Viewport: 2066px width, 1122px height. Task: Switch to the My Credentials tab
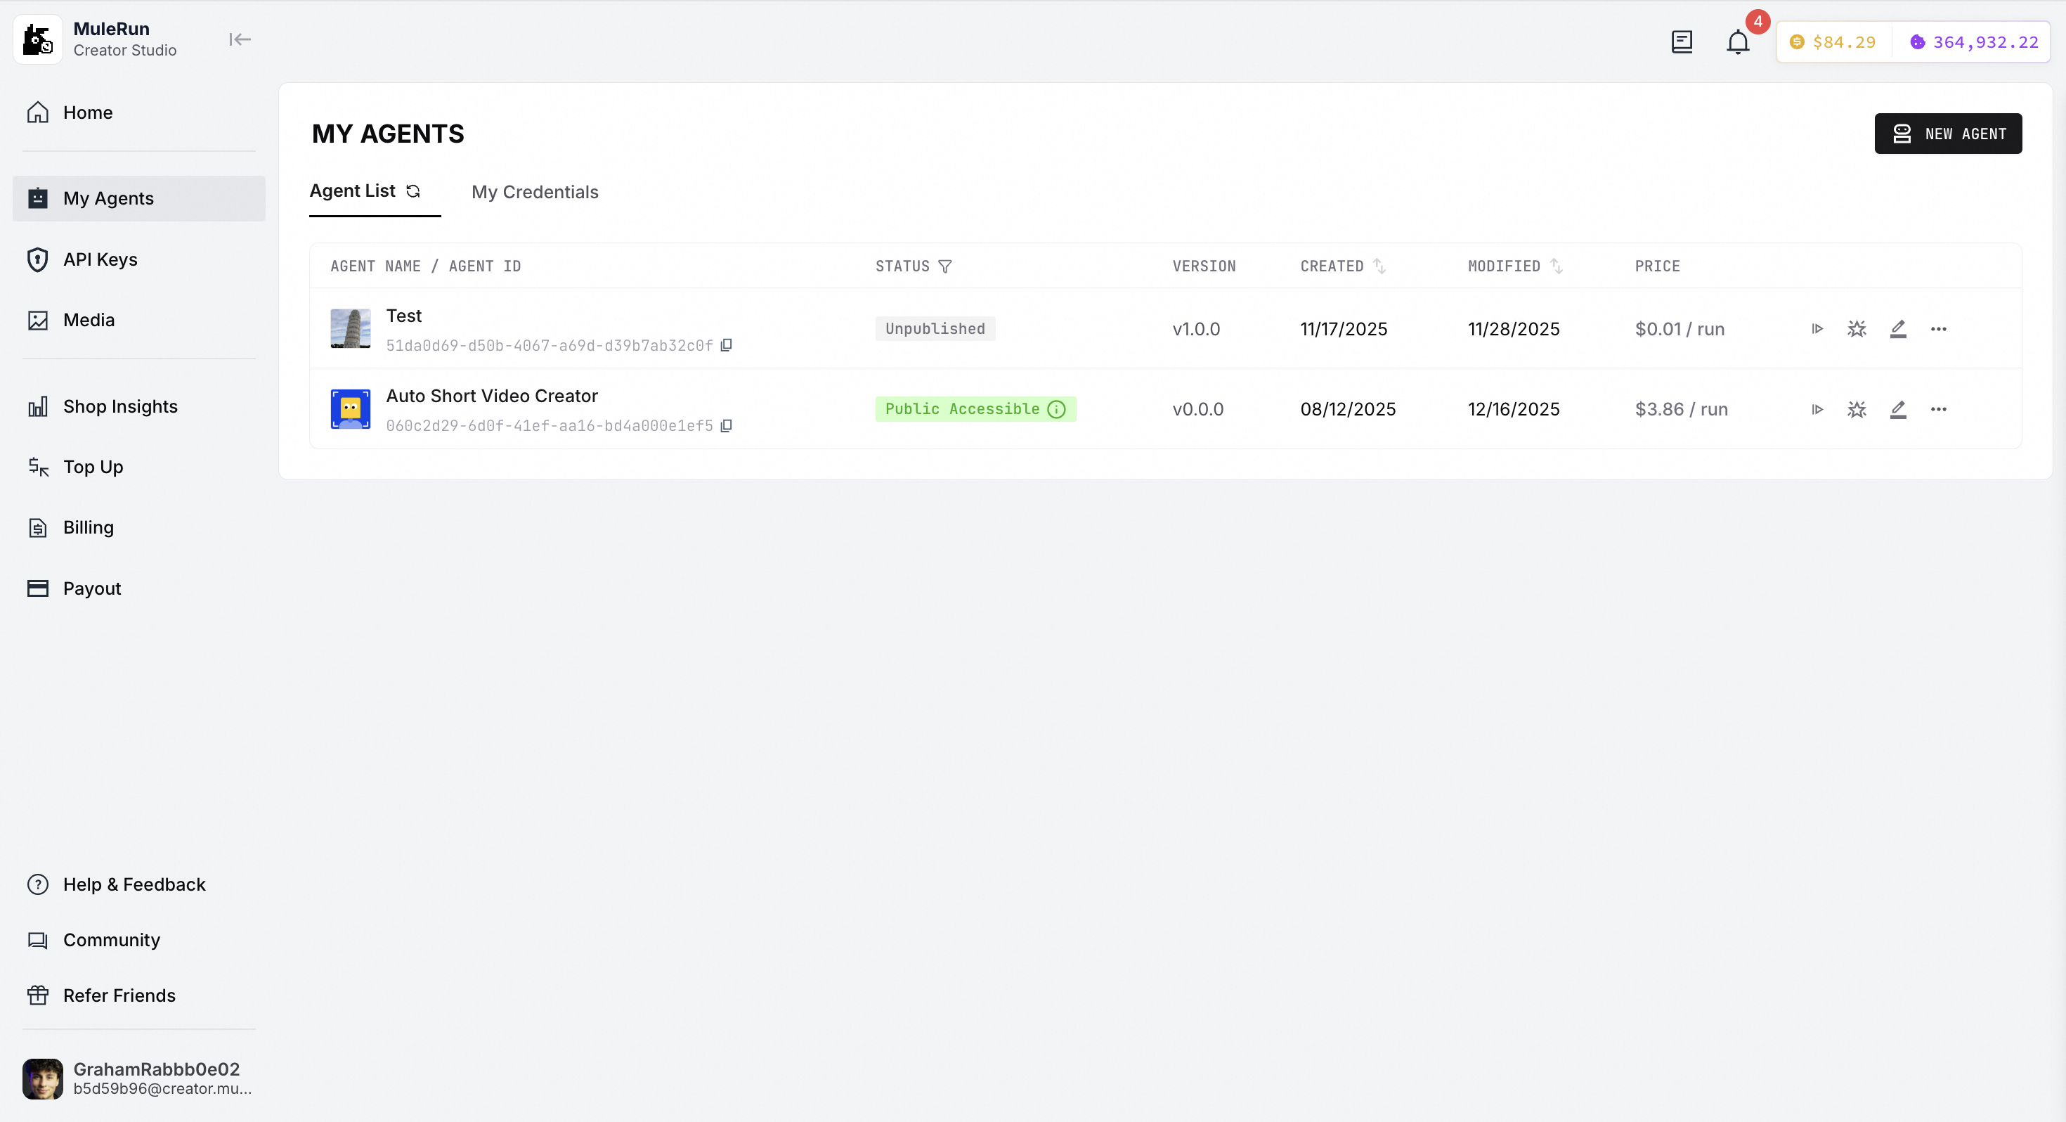pyautogui.click(x=534, y=192)
